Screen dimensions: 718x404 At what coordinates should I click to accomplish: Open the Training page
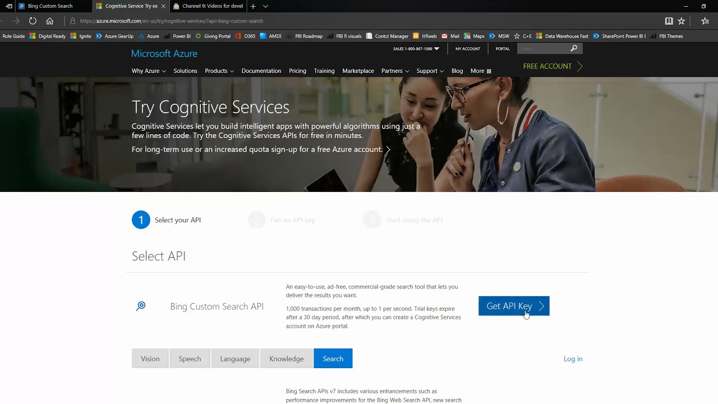(x=324, y=71)
